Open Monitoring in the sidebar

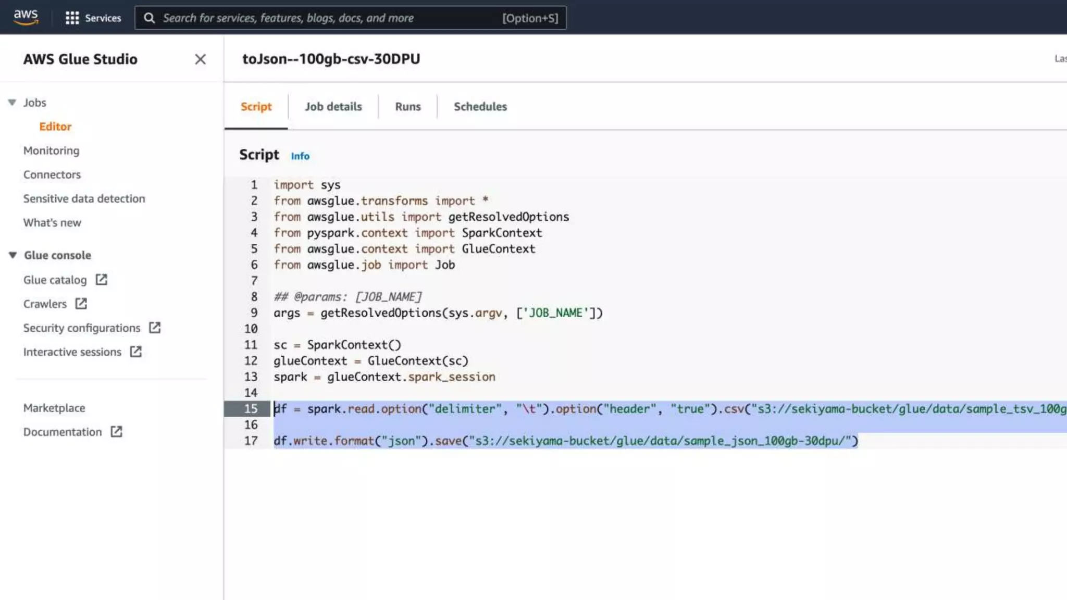[51, 151]
